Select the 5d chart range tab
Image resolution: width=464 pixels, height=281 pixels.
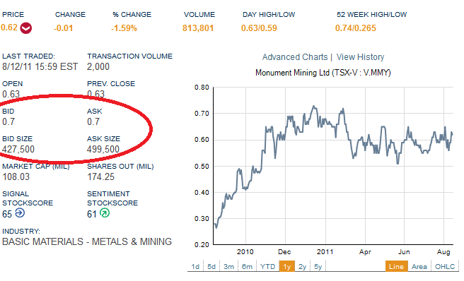pos(211,266)
